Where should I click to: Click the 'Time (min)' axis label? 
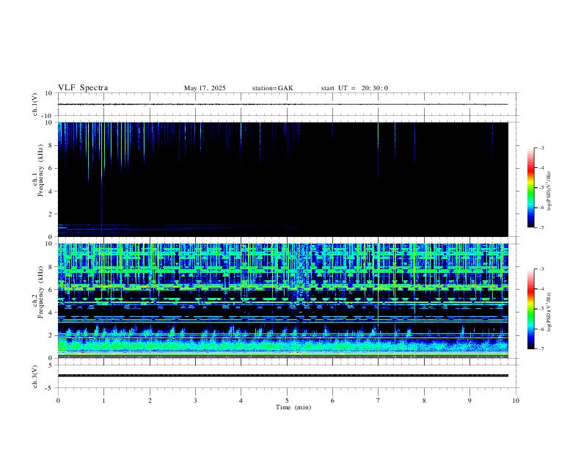point(293,407)
